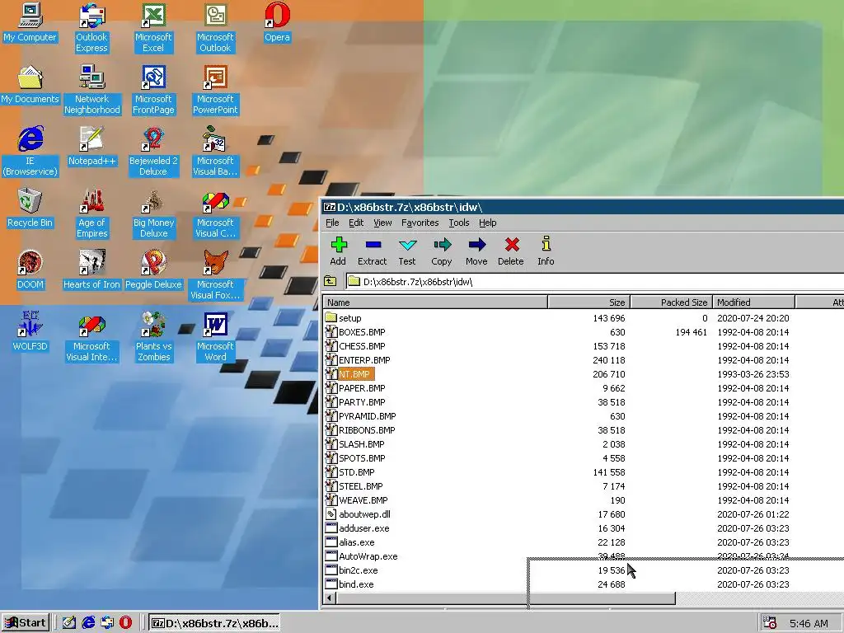Select the Microsoft Outlook desktop shortcut
This screenshot has height=633, width=844.
(x=215, y=27)
